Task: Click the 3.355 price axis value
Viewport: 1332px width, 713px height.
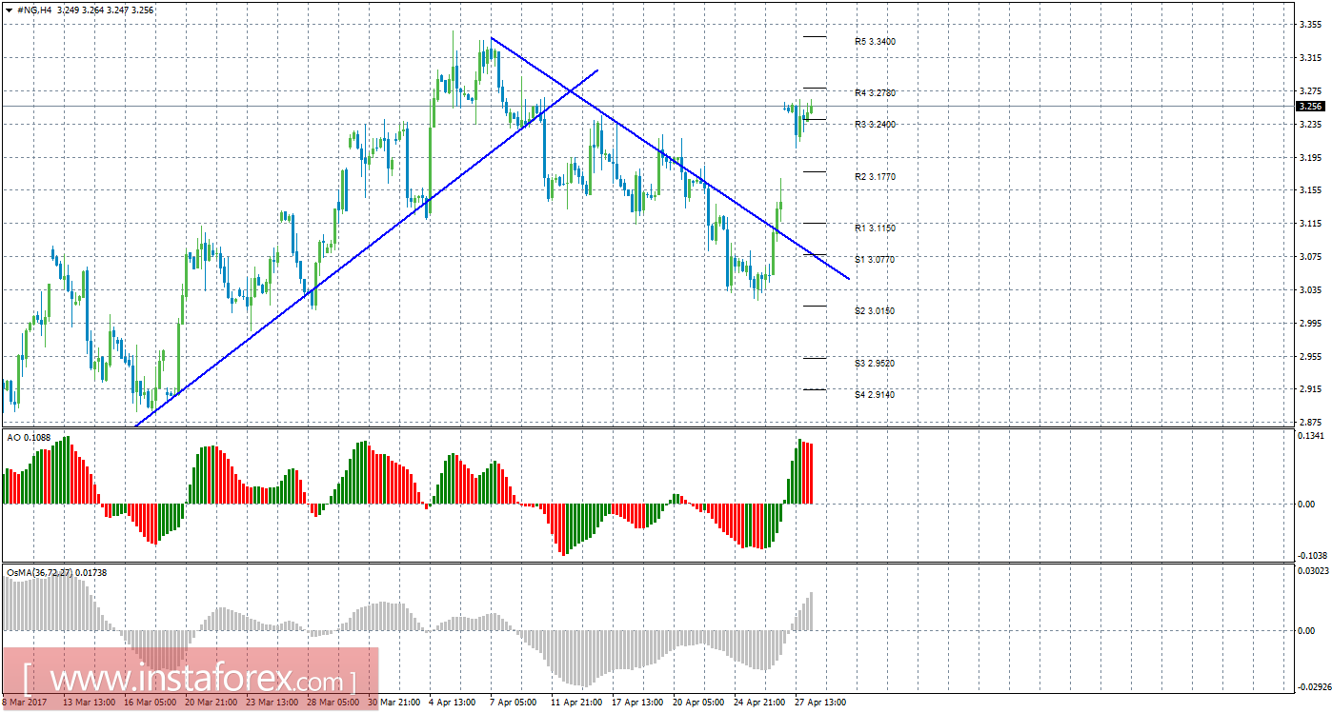Action: pos(1310,25)
